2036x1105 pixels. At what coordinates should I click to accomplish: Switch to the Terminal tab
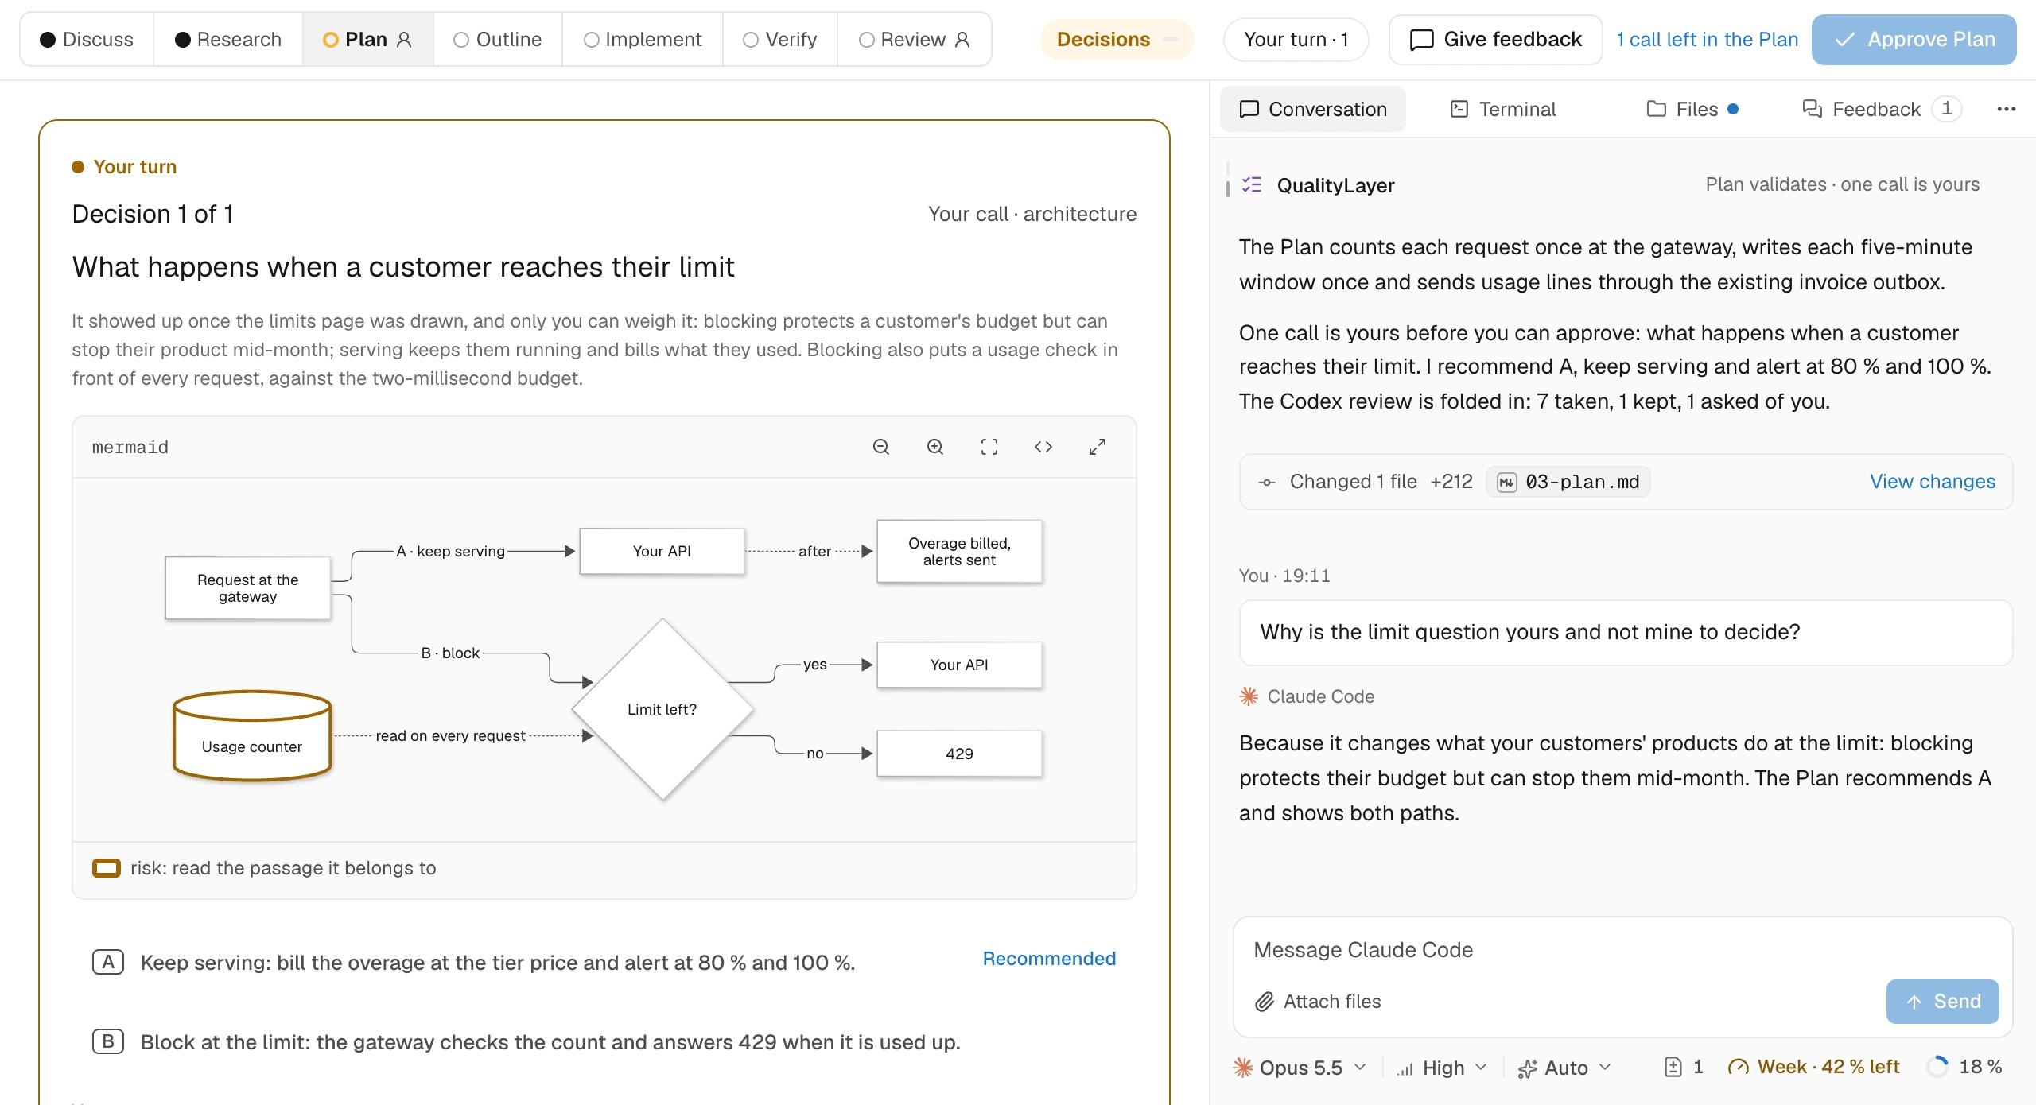1503,109
